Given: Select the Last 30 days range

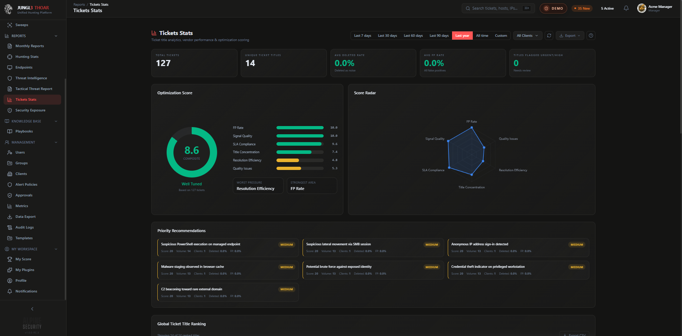Looking at the screenshot, I should 387,36.
